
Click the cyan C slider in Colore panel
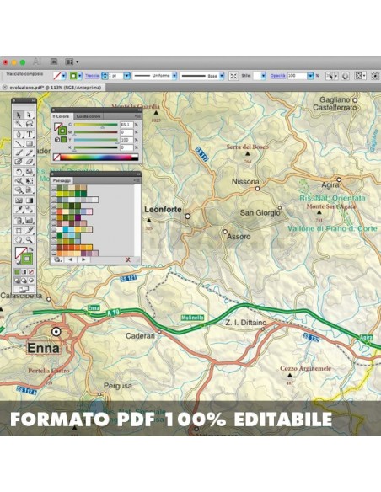[x=96, y=125]
